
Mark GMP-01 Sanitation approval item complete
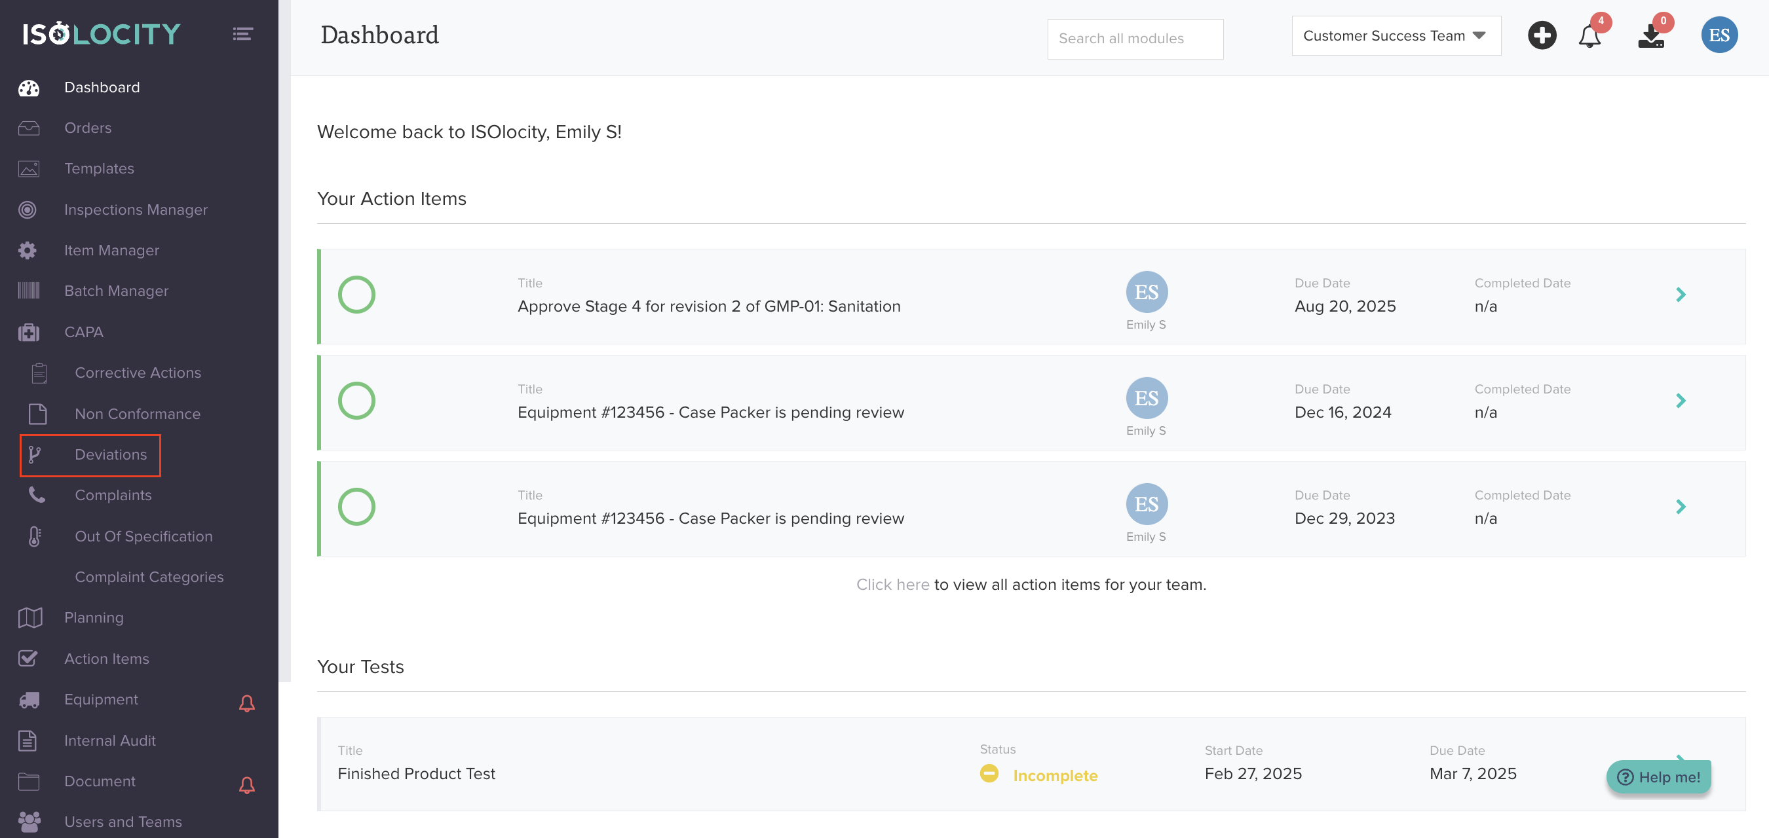[356, 295]
